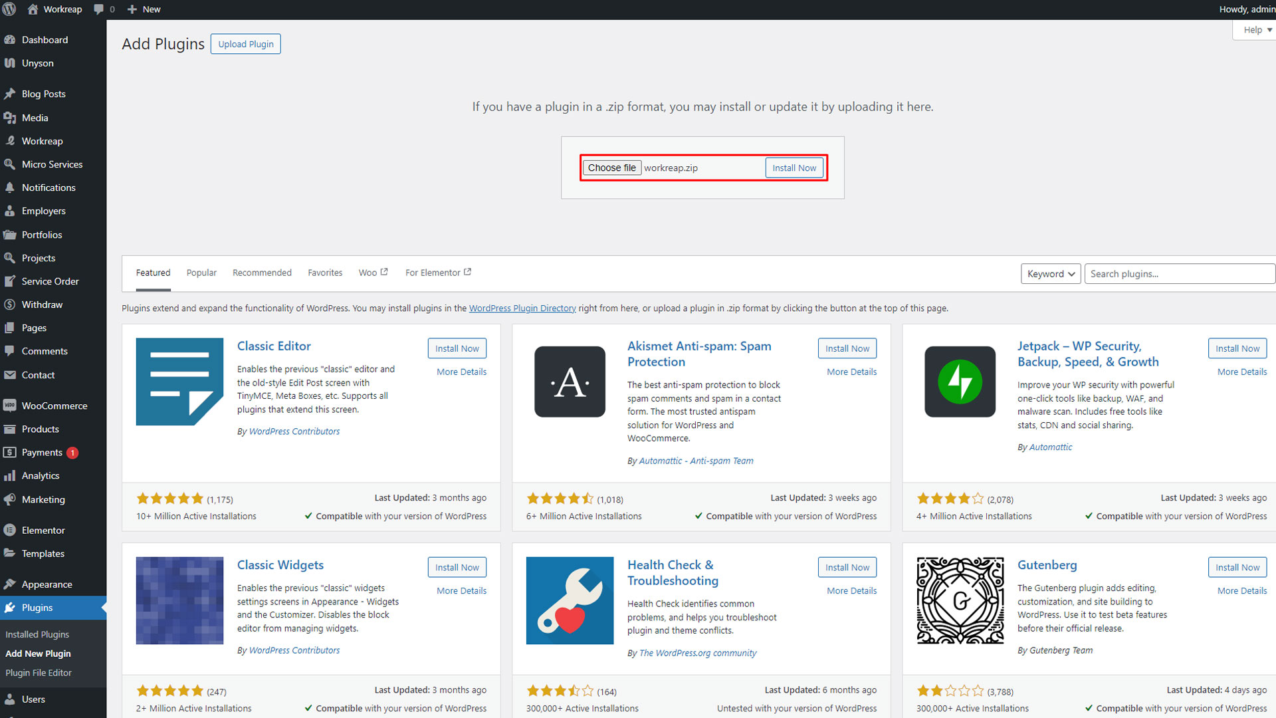Switch to the Popular tab
The width and height of the screenshot is (1276, 718).
coord(201,273)
